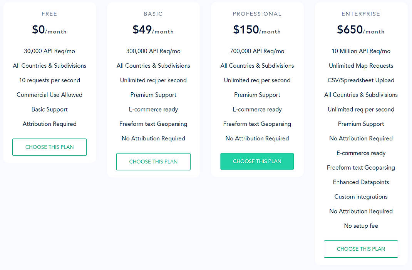This screenshot has width=412, height=270.
Task: Click CHOOSE THIS PLAN under the Basic plan
Action: click(153, 162)
